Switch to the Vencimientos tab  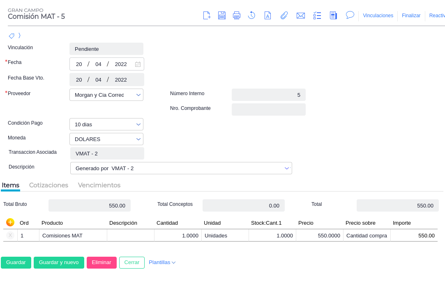(x=99, y=185)
